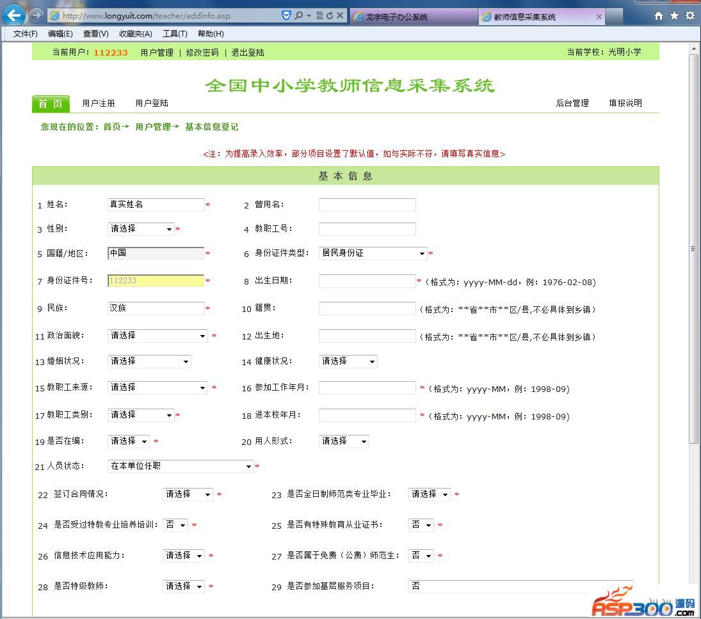Open the 是否特级教师 dropdown
This screenshot has height=619, width=701.
(183, 586)
